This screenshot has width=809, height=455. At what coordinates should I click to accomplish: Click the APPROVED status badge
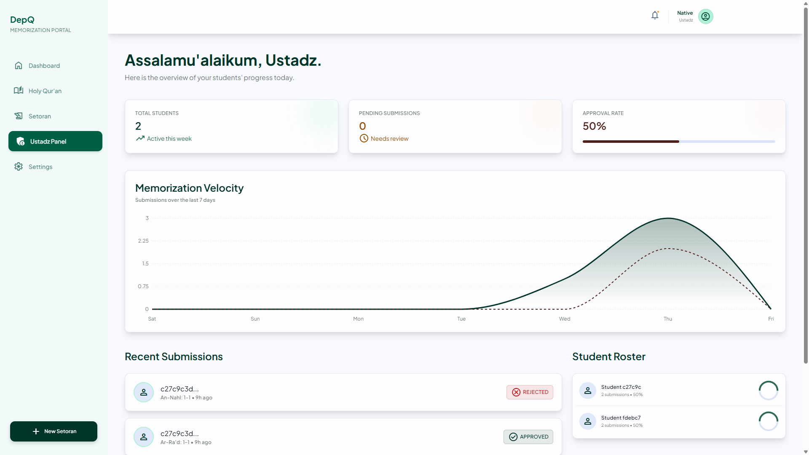point(528,437)
